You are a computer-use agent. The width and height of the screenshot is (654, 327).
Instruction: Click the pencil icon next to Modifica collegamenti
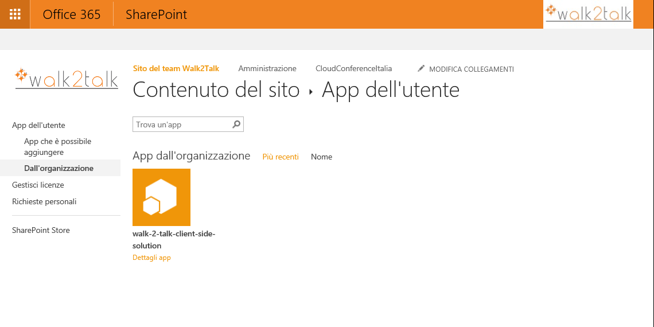(421, 68)
